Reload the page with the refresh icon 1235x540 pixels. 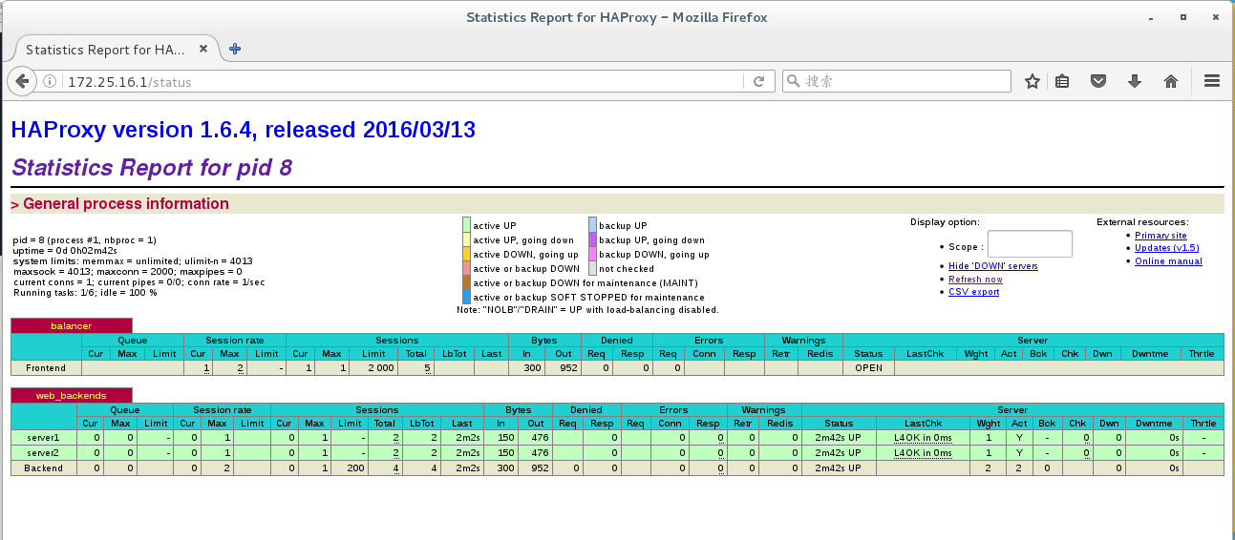point(758,82)
